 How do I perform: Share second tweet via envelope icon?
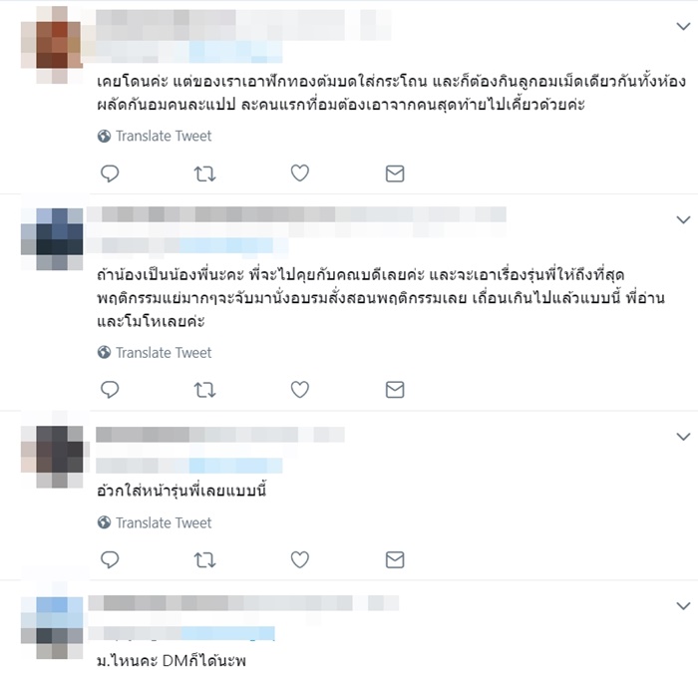[395, 390]
